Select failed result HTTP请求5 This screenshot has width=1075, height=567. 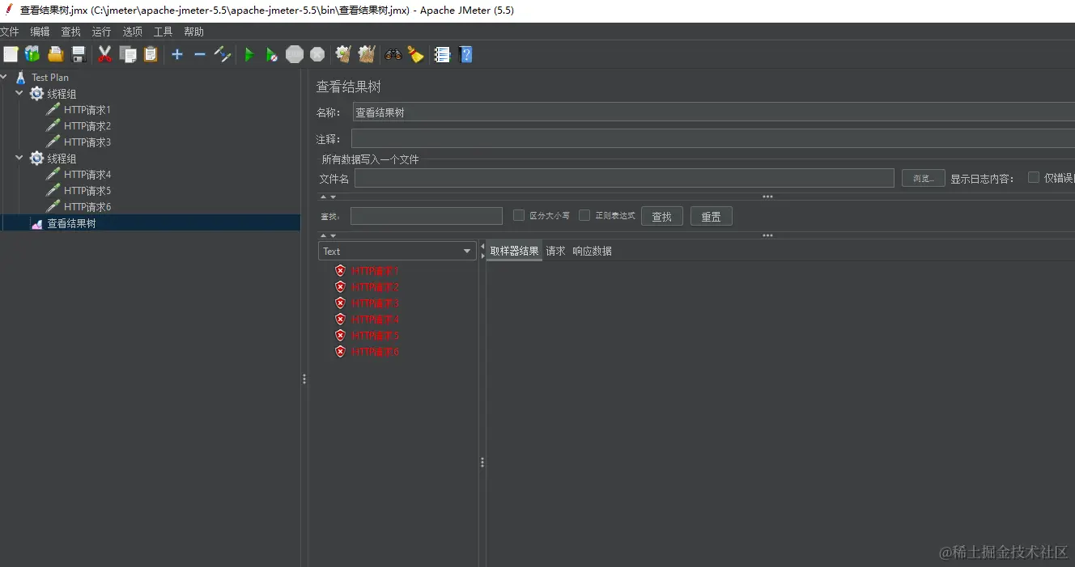pos(375,336)
